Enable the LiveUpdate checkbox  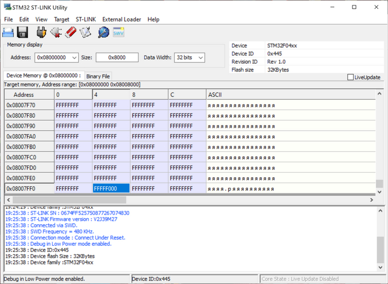tap(350, 77)
